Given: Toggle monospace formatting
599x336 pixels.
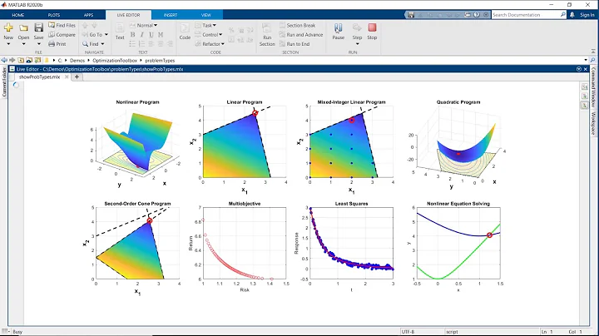Looking at the screenshot, I should coord(161,35).
